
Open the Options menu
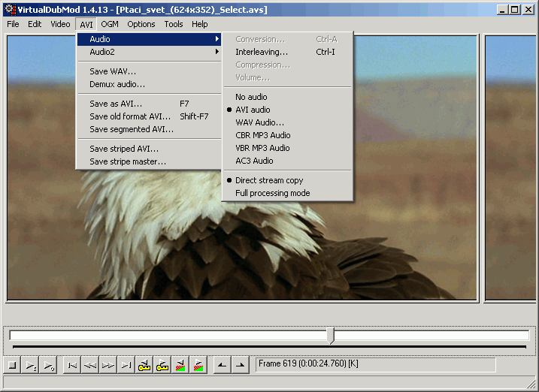(x=141, y=24)
